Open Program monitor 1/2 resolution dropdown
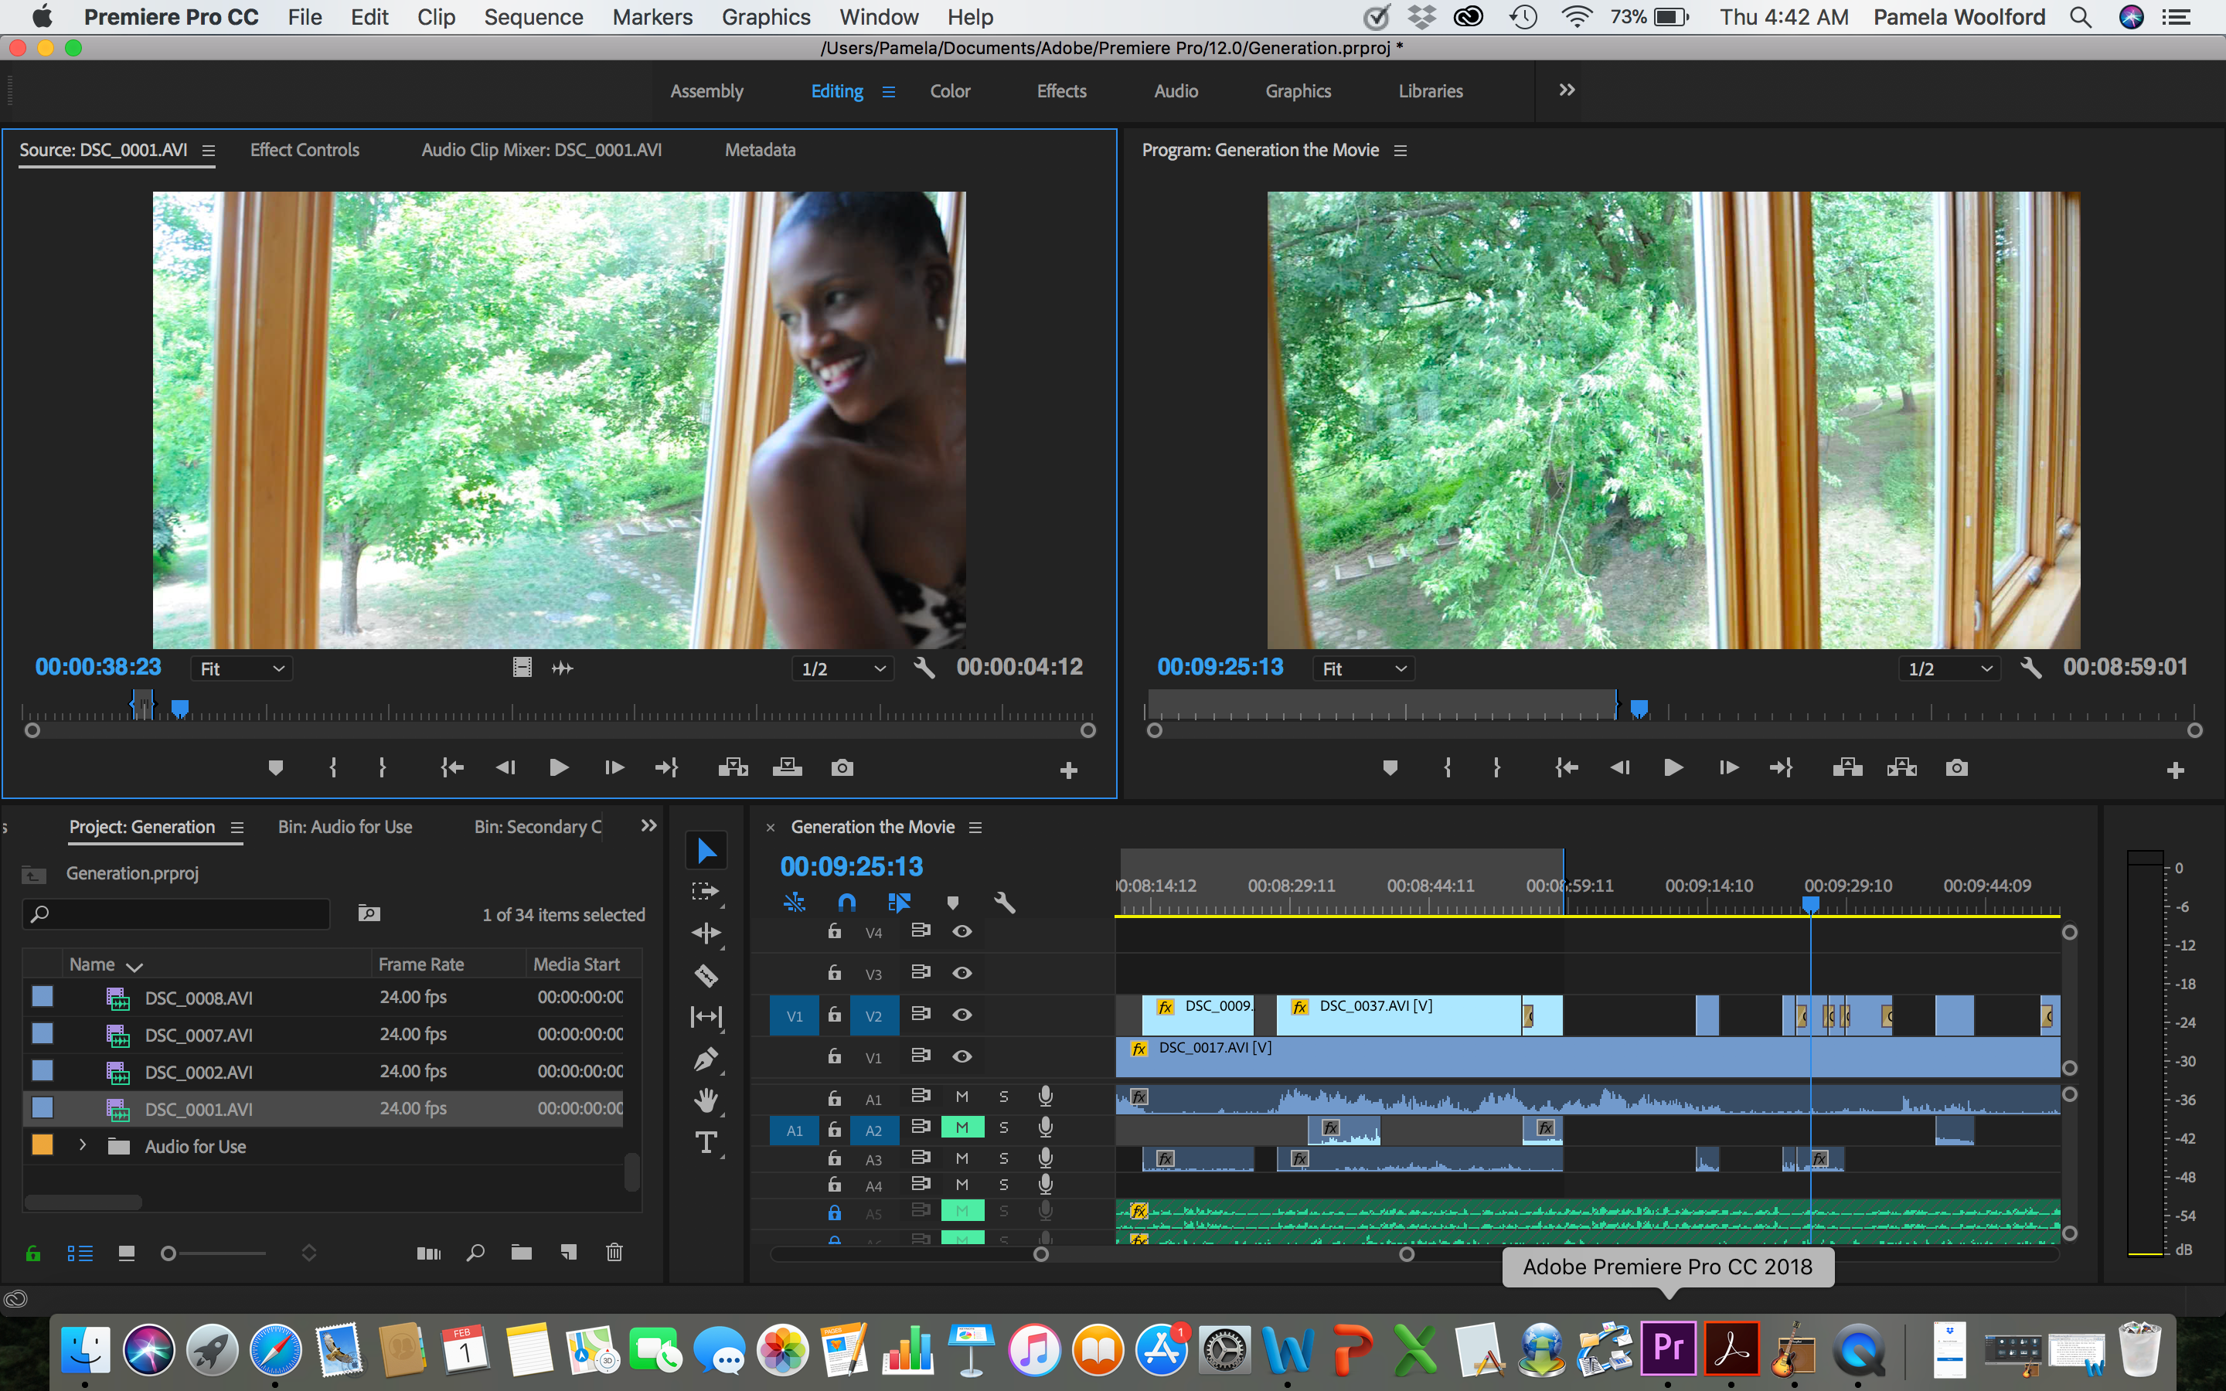The height and width of the screenshot is (1391, 2226). click(x=1949, y=668)
